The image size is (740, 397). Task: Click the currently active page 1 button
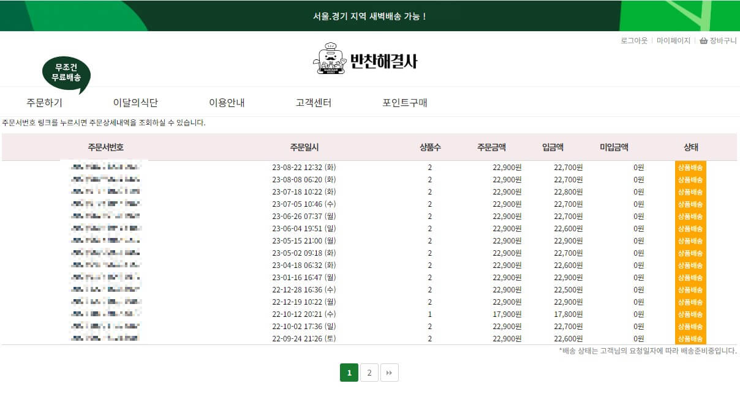[349, 372]
